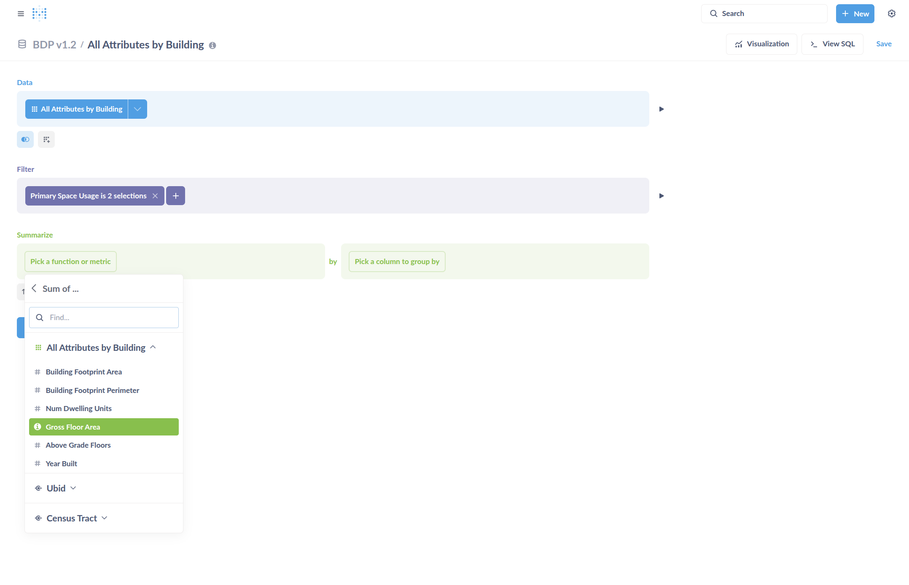The image size is (909, 585).
Task: Expand the Census Tract section
Action: [x=72, y=518]
